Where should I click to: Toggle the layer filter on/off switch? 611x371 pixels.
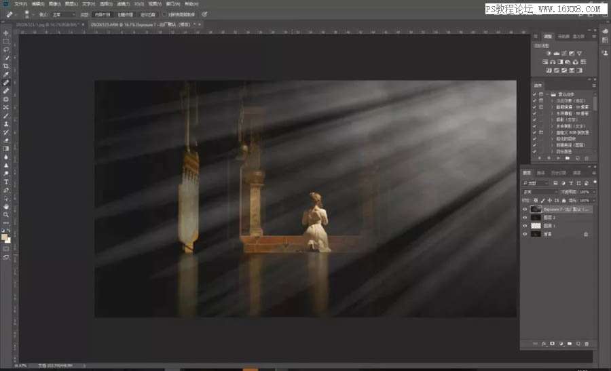[x=595, y=182]
